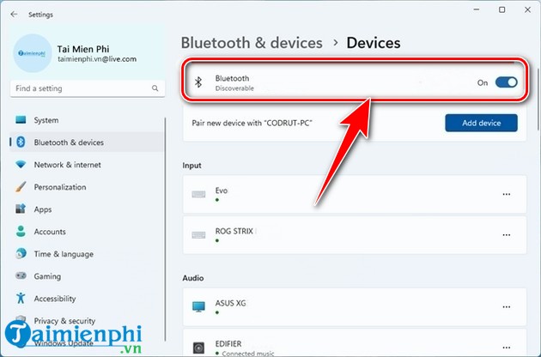Open more options for ASUS XG
Image resolution: width=541 pixels, height=357 pixels.
click(506, 307)
